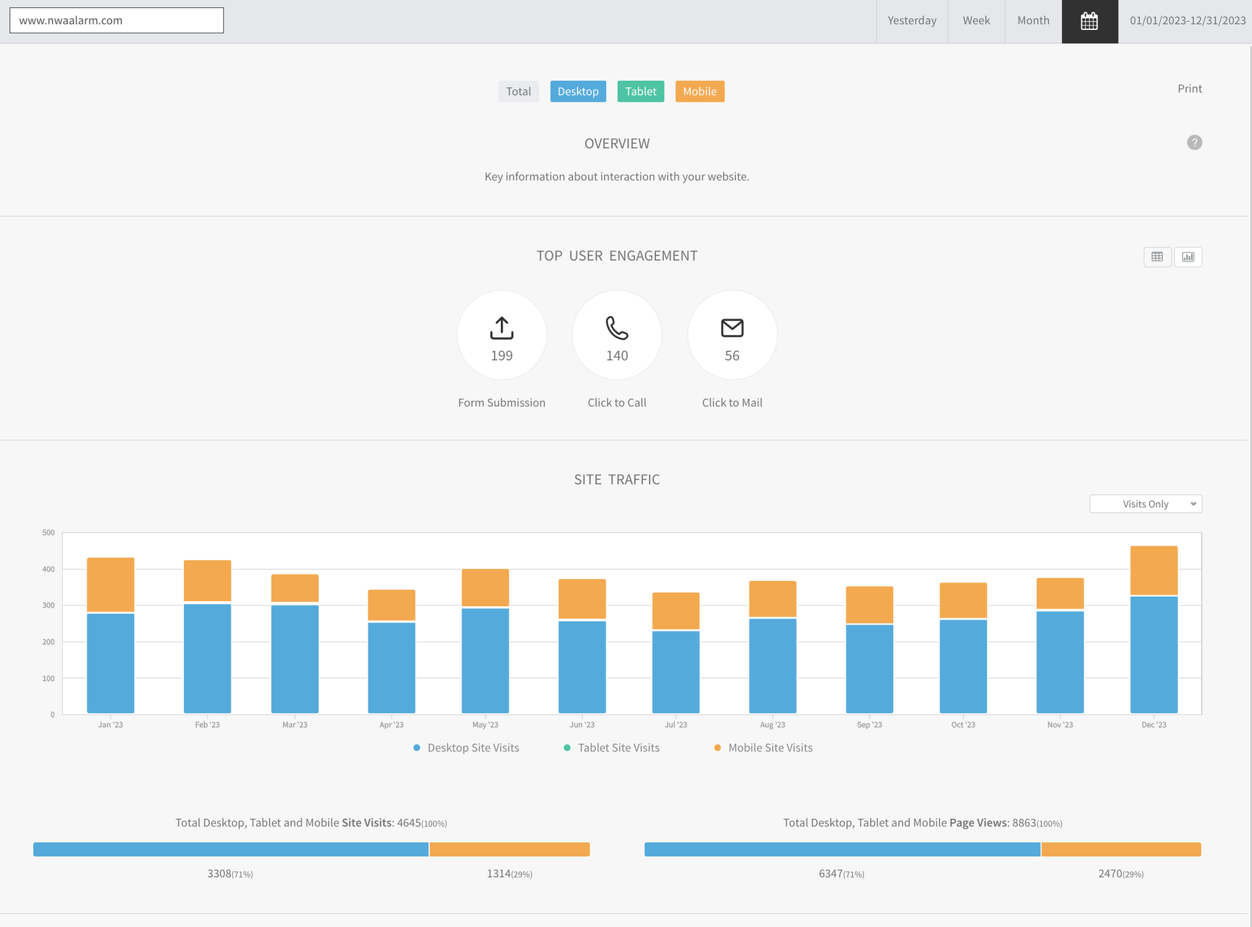
Task: Click the help question mark icon
Action: (1194, 143)
